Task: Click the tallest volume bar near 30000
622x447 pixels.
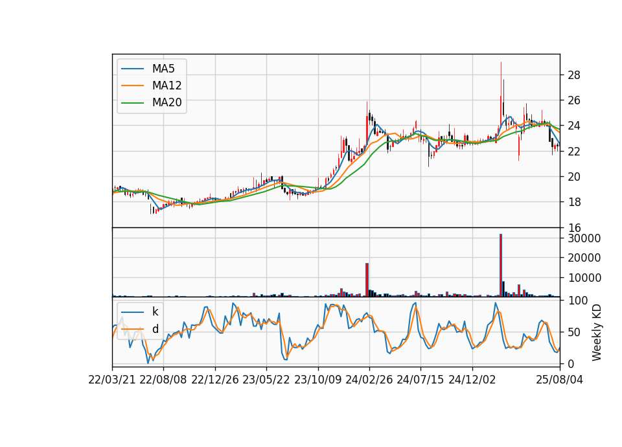Action: pos(501,266)
